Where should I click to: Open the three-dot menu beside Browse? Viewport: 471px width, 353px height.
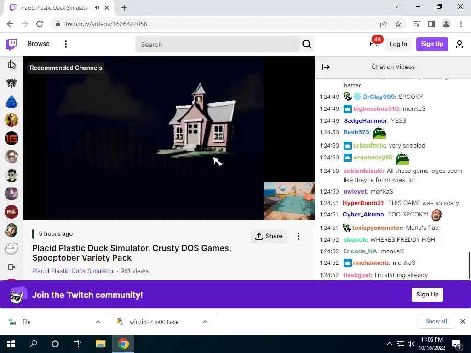tap(65, 44)
